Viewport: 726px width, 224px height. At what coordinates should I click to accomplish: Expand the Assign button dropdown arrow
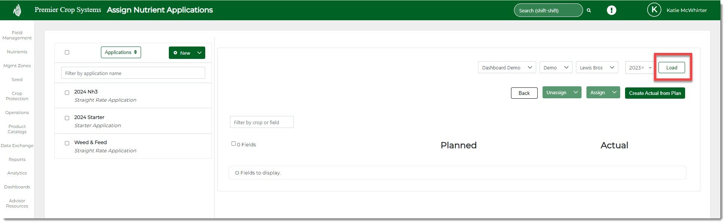pos(614,93)
